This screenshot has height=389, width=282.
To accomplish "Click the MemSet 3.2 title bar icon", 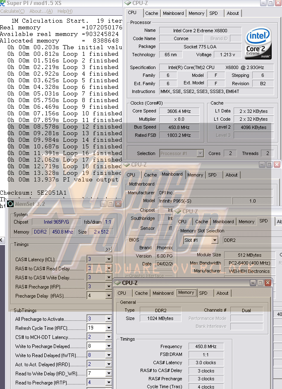I will [x=10, y=204].
